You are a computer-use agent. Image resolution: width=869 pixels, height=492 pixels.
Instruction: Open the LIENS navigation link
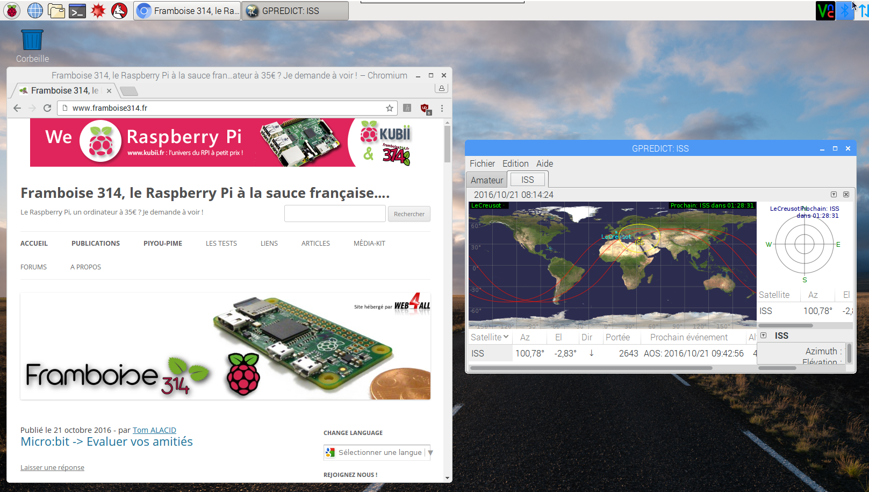tap(269, 244)
